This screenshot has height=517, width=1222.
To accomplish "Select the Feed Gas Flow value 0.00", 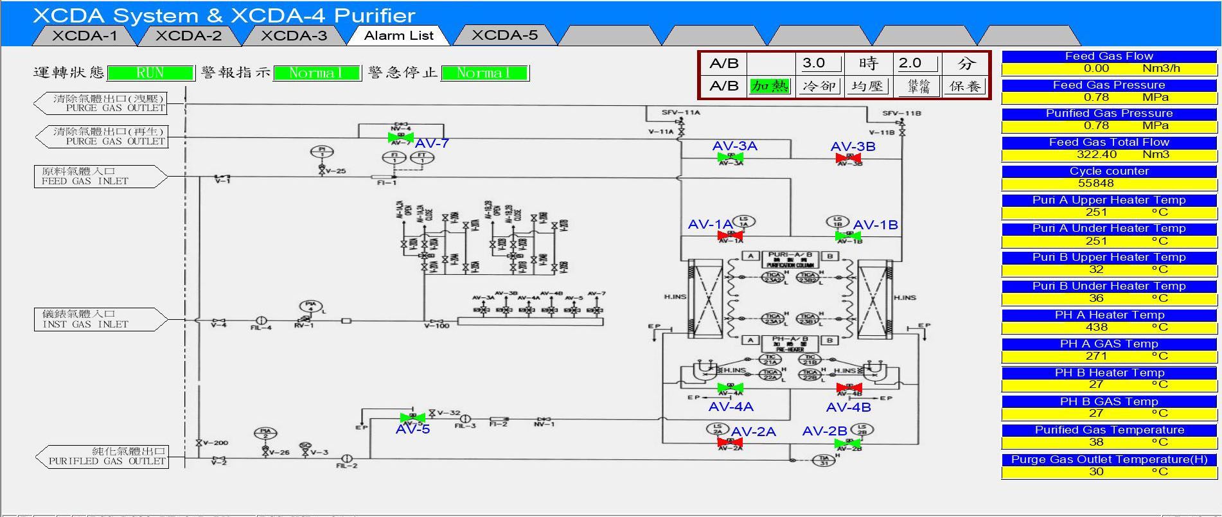I will pos(1109,69).
